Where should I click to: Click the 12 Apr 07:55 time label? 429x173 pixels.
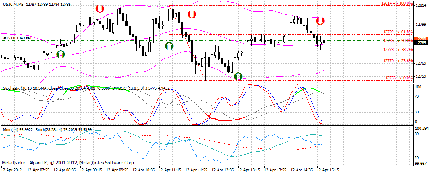pos(39,170)
